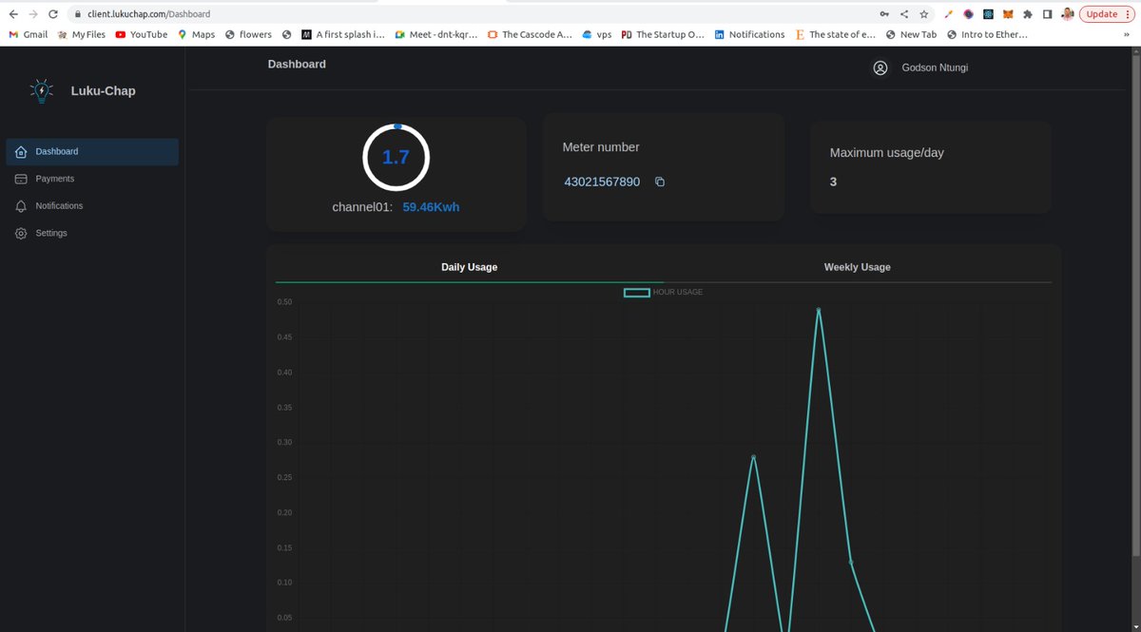Toggle the HOUR USAGE chart legend
The width and height of the screenshot is (1141, 632).
pos(664,292)
